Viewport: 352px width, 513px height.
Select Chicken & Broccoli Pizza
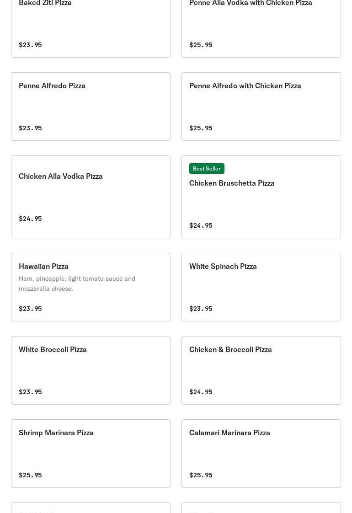tap(261, 370)
